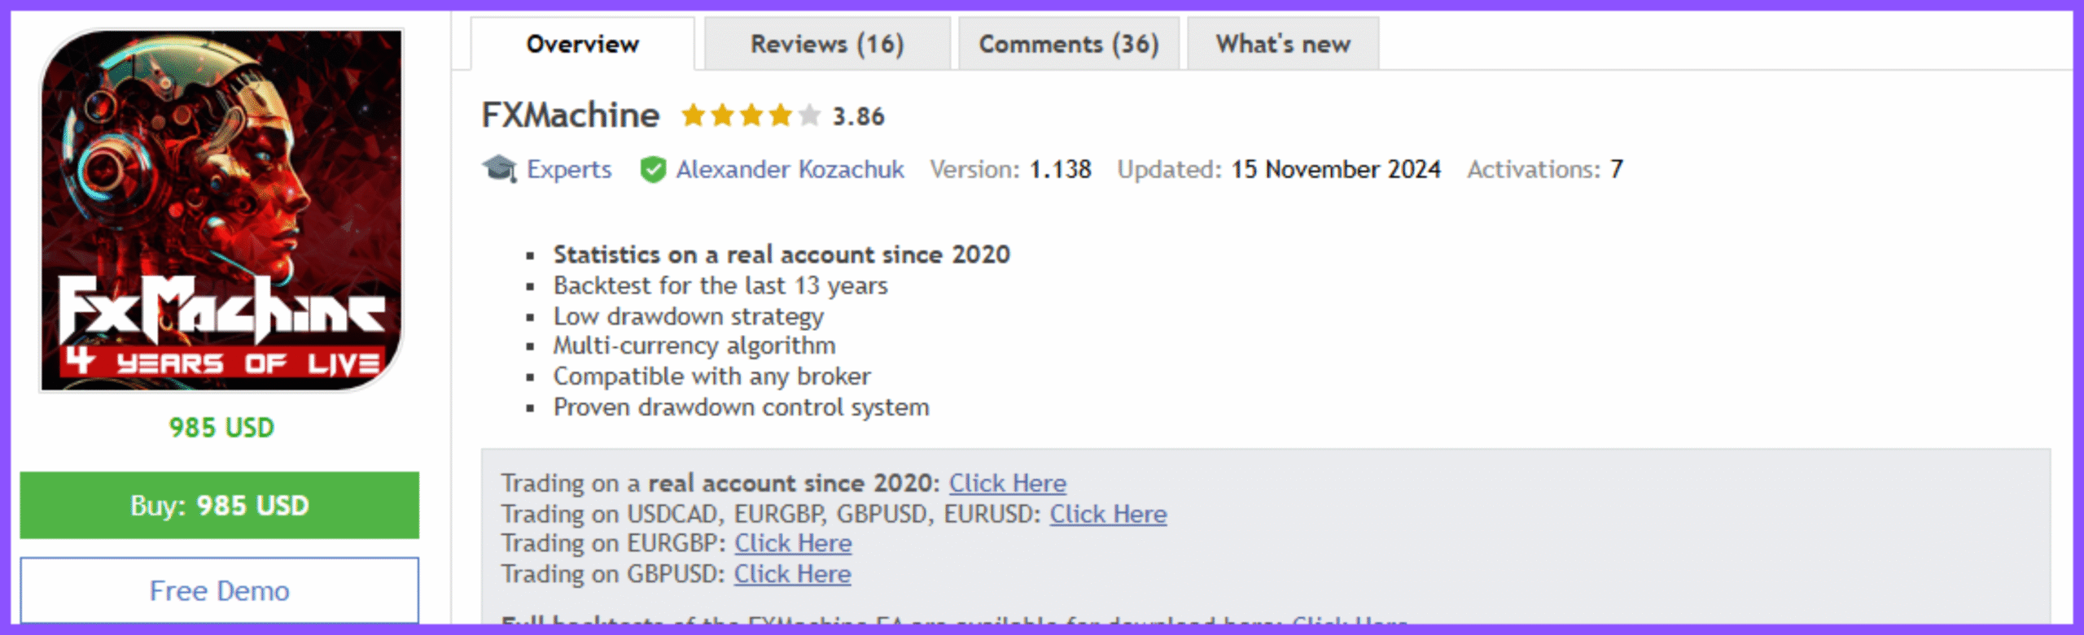Click the FxMachine product logo image
Viewport: 2084px width, 635px height.
(x=221, y=211)
